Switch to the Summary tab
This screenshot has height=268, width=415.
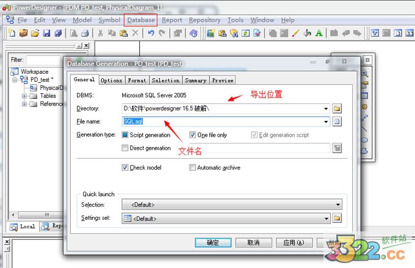pyautogui.click(x=195, y=80)
